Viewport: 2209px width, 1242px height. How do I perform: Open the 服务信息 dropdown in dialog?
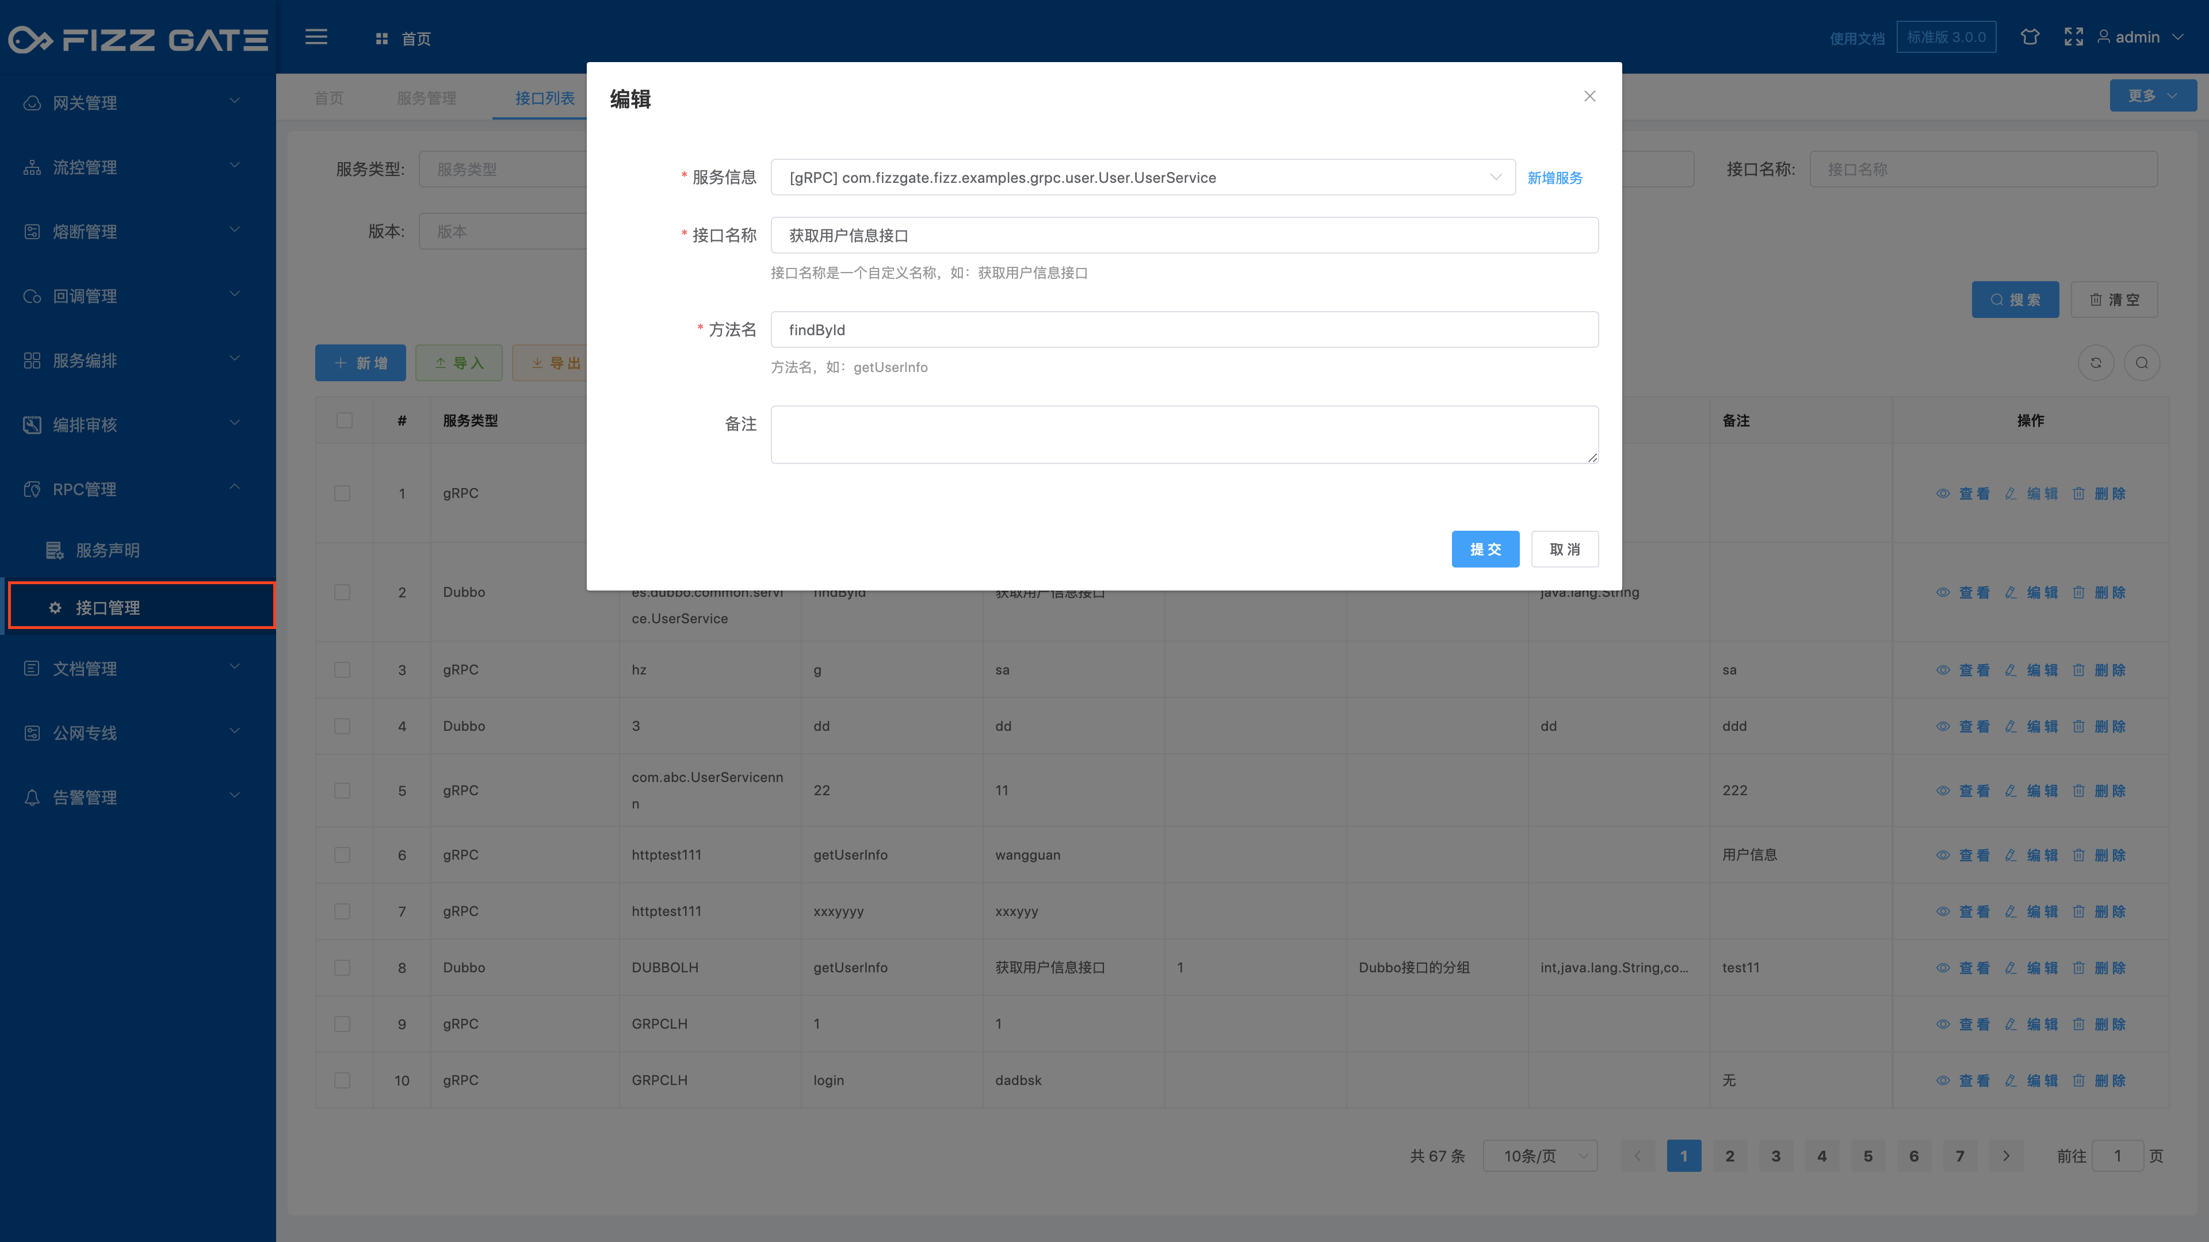[1142, 178]
